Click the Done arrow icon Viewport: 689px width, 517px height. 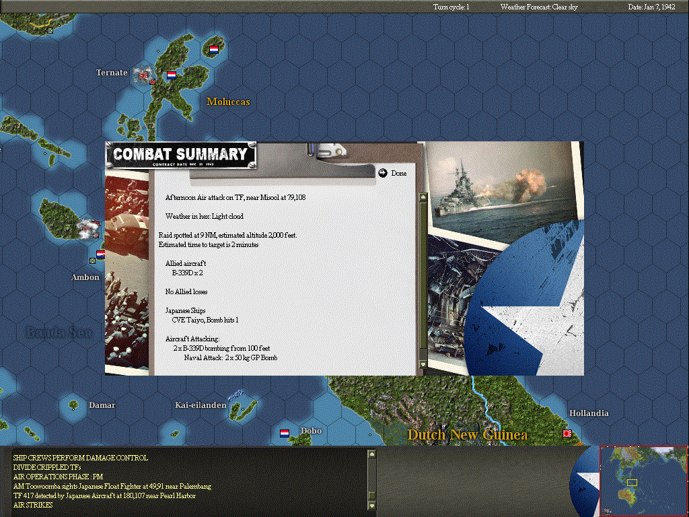pos(383,173)
